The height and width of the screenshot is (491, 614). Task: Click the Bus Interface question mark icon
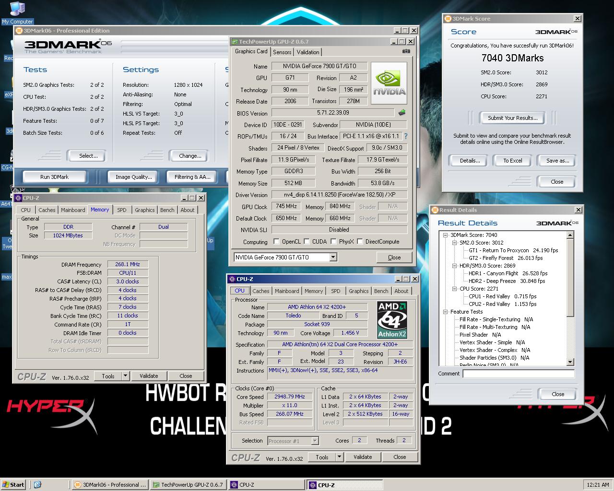[406, 136]
